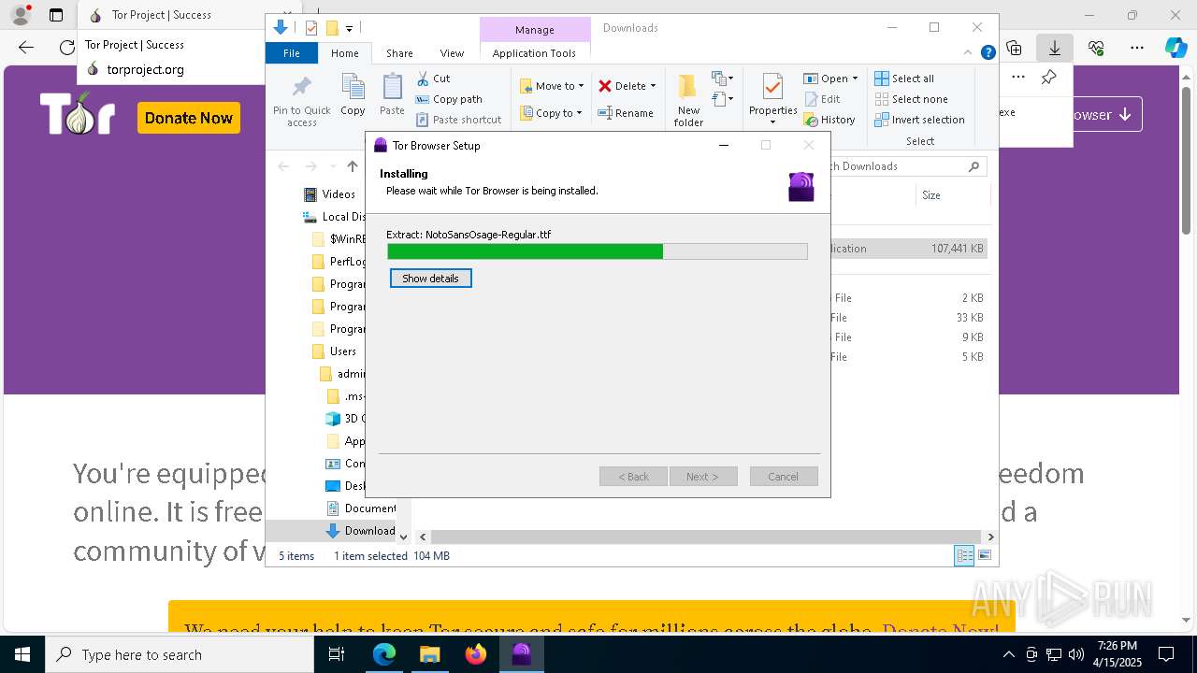
Task: Click the Size column header
Action: click(930, 195)
